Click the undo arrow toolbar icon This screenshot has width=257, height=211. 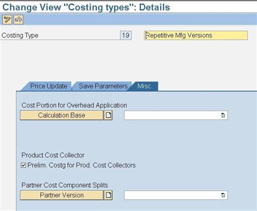point(18,20)
